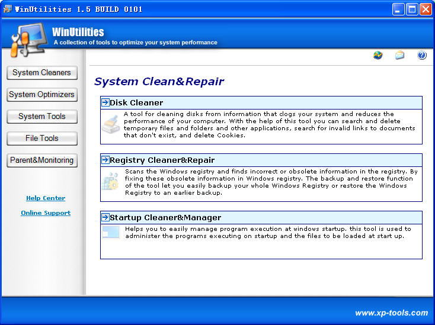Click the Startup Cleaner&Manager window icon
This screenshot has width=435, height=325.
click(110, 232)
